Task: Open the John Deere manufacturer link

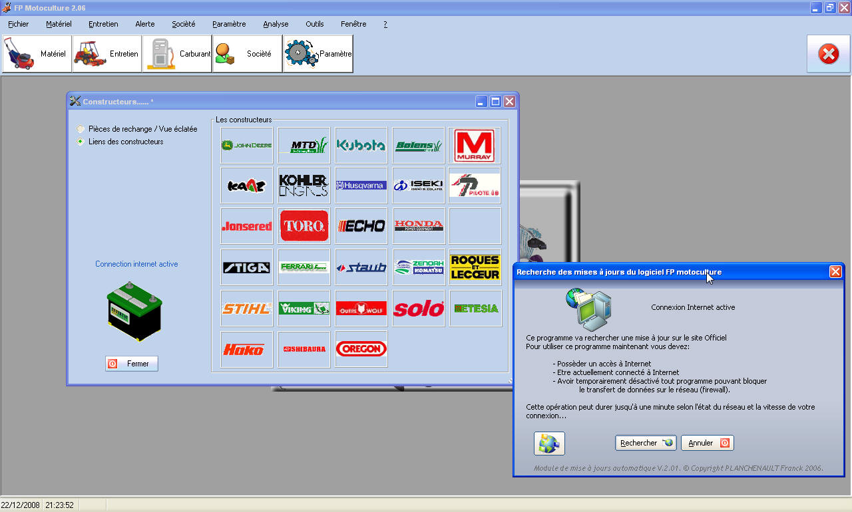Action: click(246, 145)
